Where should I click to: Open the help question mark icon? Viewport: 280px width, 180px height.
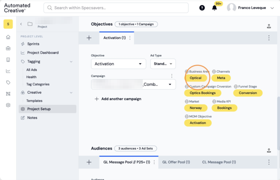pos(202,8)
